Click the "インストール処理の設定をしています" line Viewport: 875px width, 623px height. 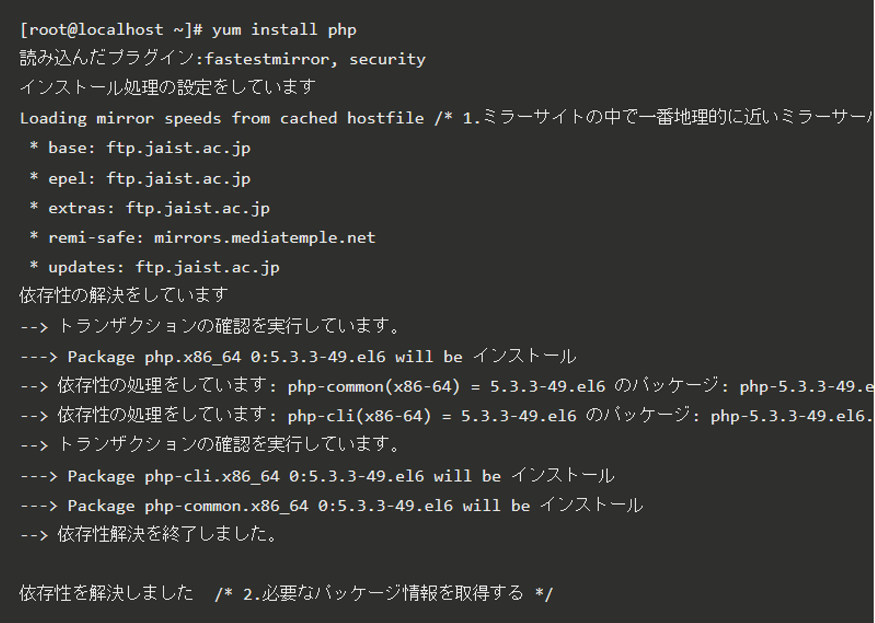point(168,88)
